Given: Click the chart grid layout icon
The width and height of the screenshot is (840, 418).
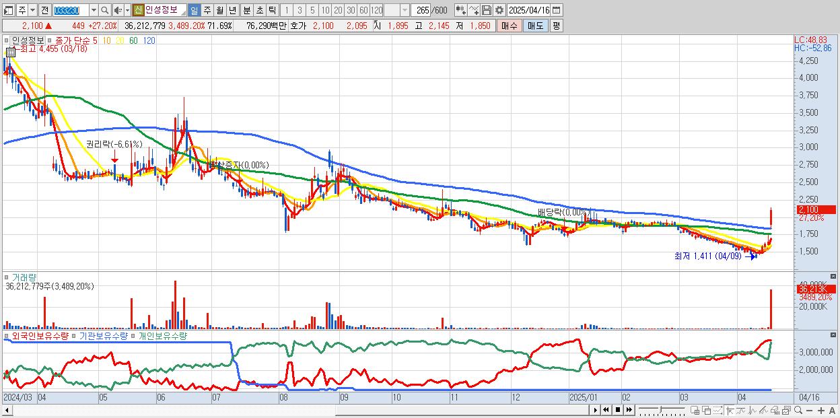Looking at the screenshot, I should (695, 411).
